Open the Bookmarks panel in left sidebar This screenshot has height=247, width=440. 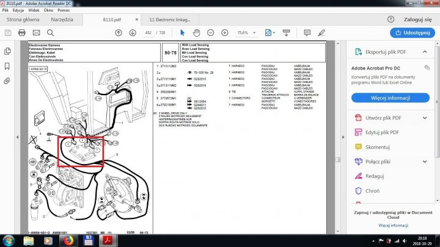coord(7,66)
